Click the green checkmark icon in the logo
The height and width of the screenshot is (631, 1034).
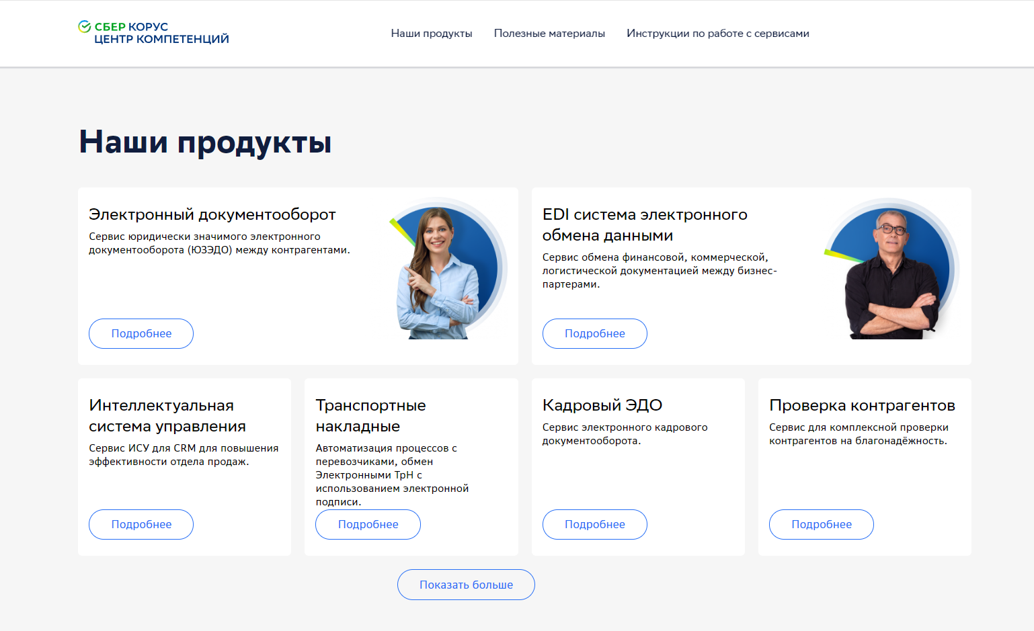(x=83, y=28)
